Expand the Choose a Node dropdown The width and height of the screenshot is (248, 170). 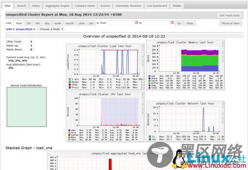pos(50,29)
